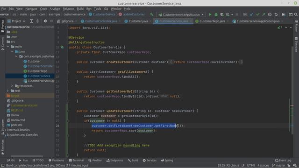
Task: Open the CustomerserviceApplication run configuration dropdown
Action: [181, 14]
